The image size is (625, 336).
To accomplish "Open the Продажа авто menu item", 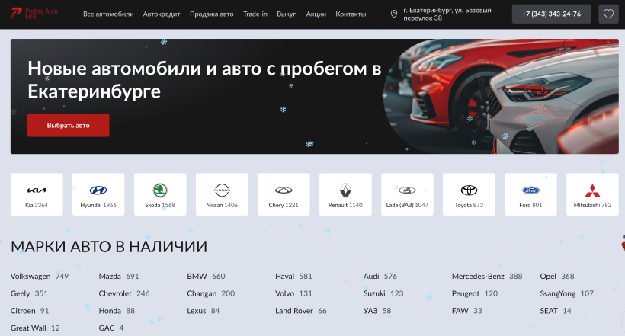I will 212,14.
